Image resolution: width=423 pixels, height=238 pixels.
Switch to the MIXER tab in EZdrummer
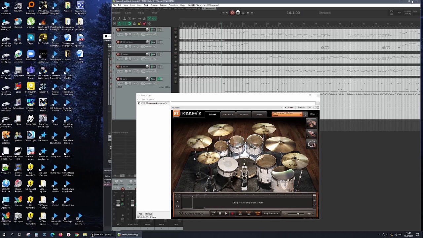point(259,114)
